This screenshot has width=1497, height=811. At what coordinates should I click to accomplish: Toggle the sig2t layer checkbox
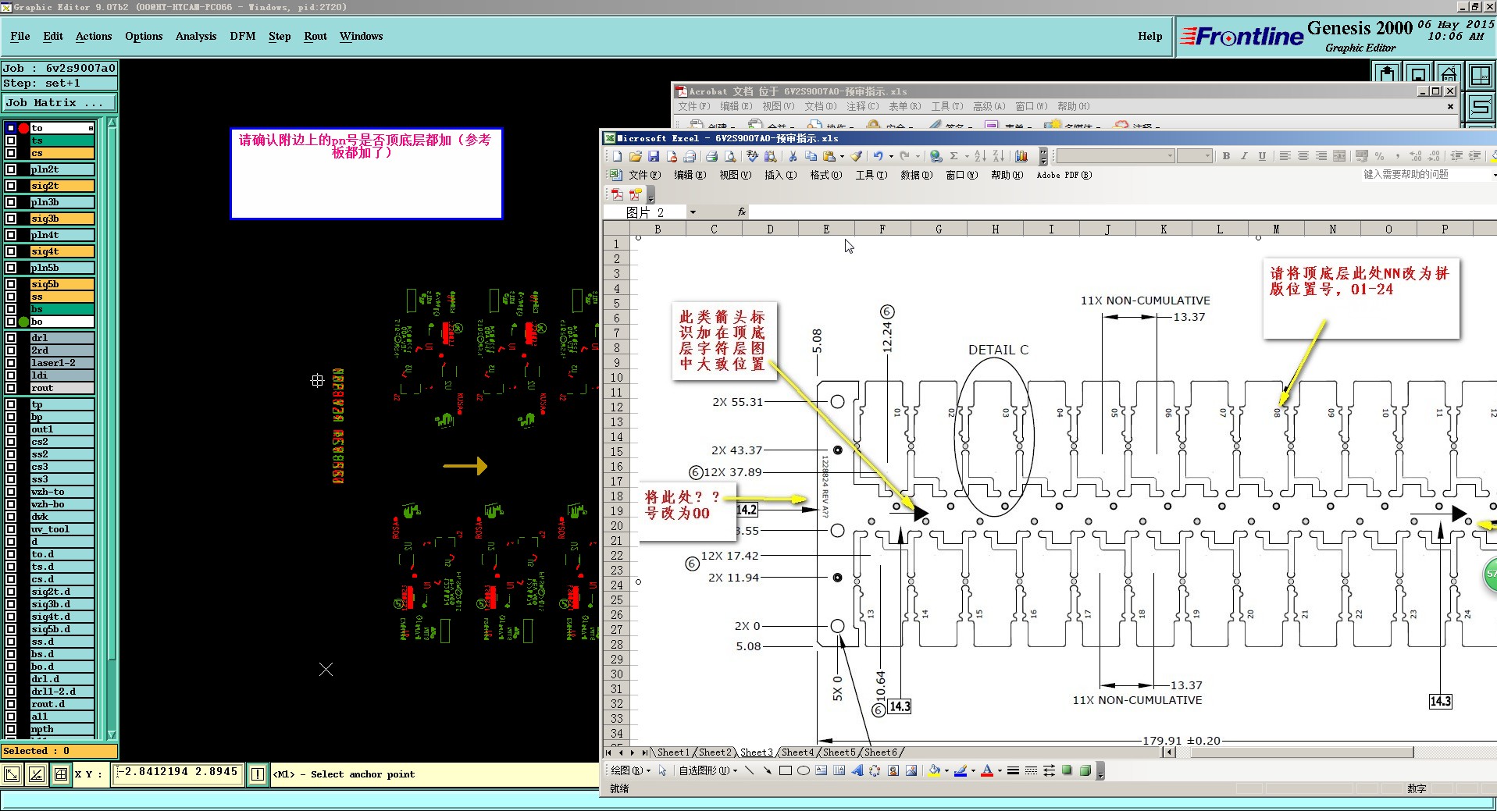[x=11, y=186]
